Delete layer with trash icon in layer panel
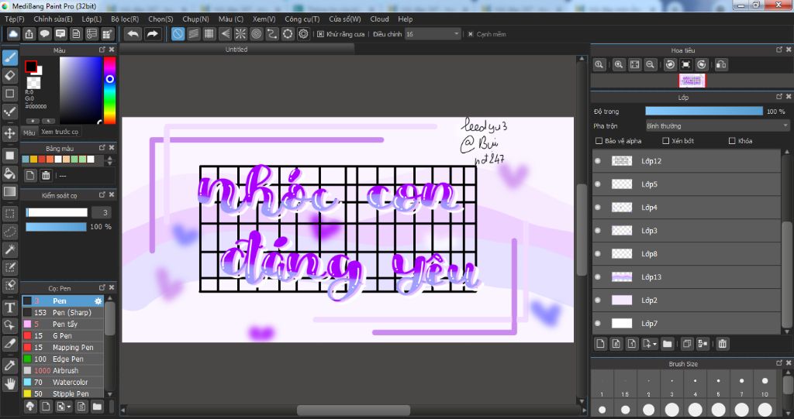Image resolution: width=794 pixels, height=419 pixels. pos(723,344)
